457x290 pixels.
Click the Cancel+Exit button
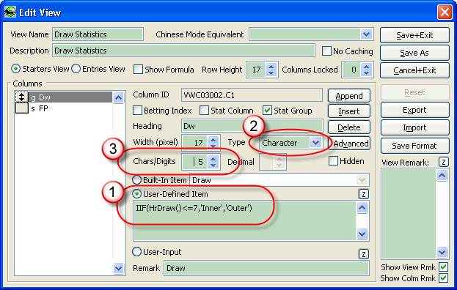414,70
